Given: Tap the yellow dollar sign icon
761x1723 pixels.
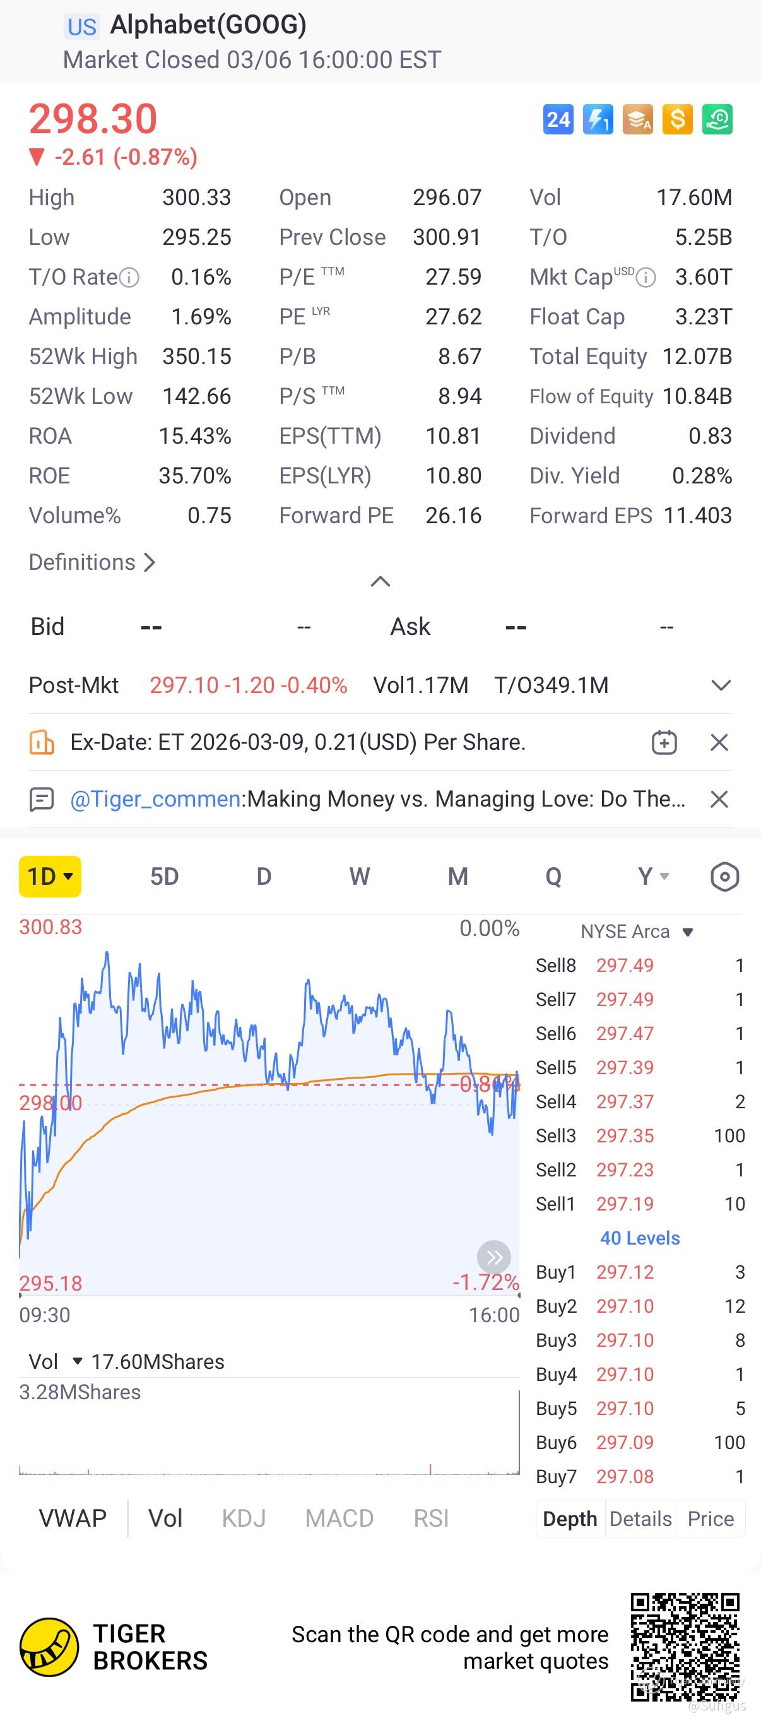Looking at the screenshot, I should click(x=678, y=120).
